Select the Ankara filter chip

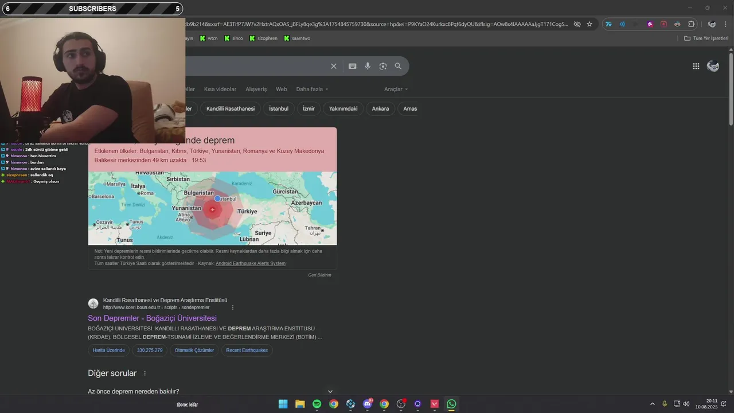coord(380,108)
